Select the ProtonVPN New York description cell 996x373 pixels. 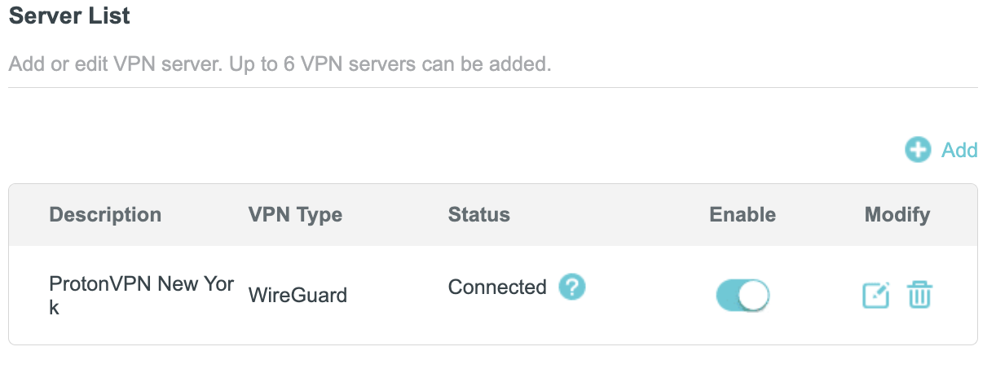coord(142,296)
